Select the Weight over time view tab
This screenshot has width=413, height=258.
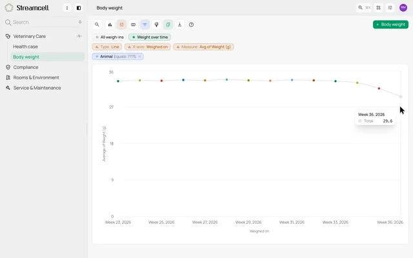150,37
